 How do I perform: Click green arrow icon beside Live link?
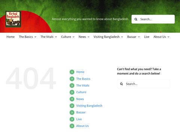pyautogui.click(x=72, y=119)
